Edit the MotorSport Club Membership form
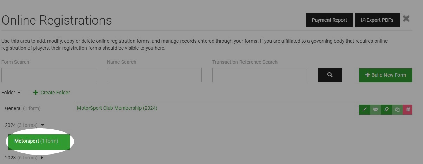This screenshot has height=164, width=423. [365, 110]
